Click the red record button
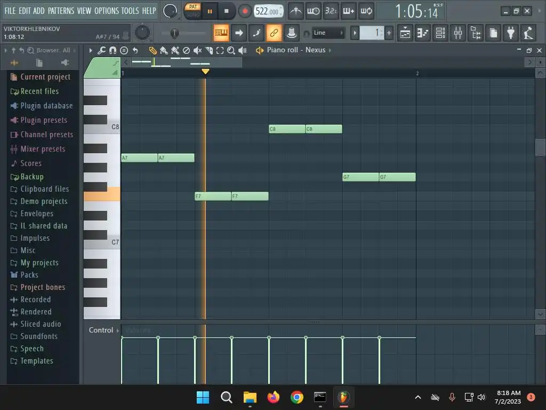This screenshot has width=546, height=410. tap(245, 11)
